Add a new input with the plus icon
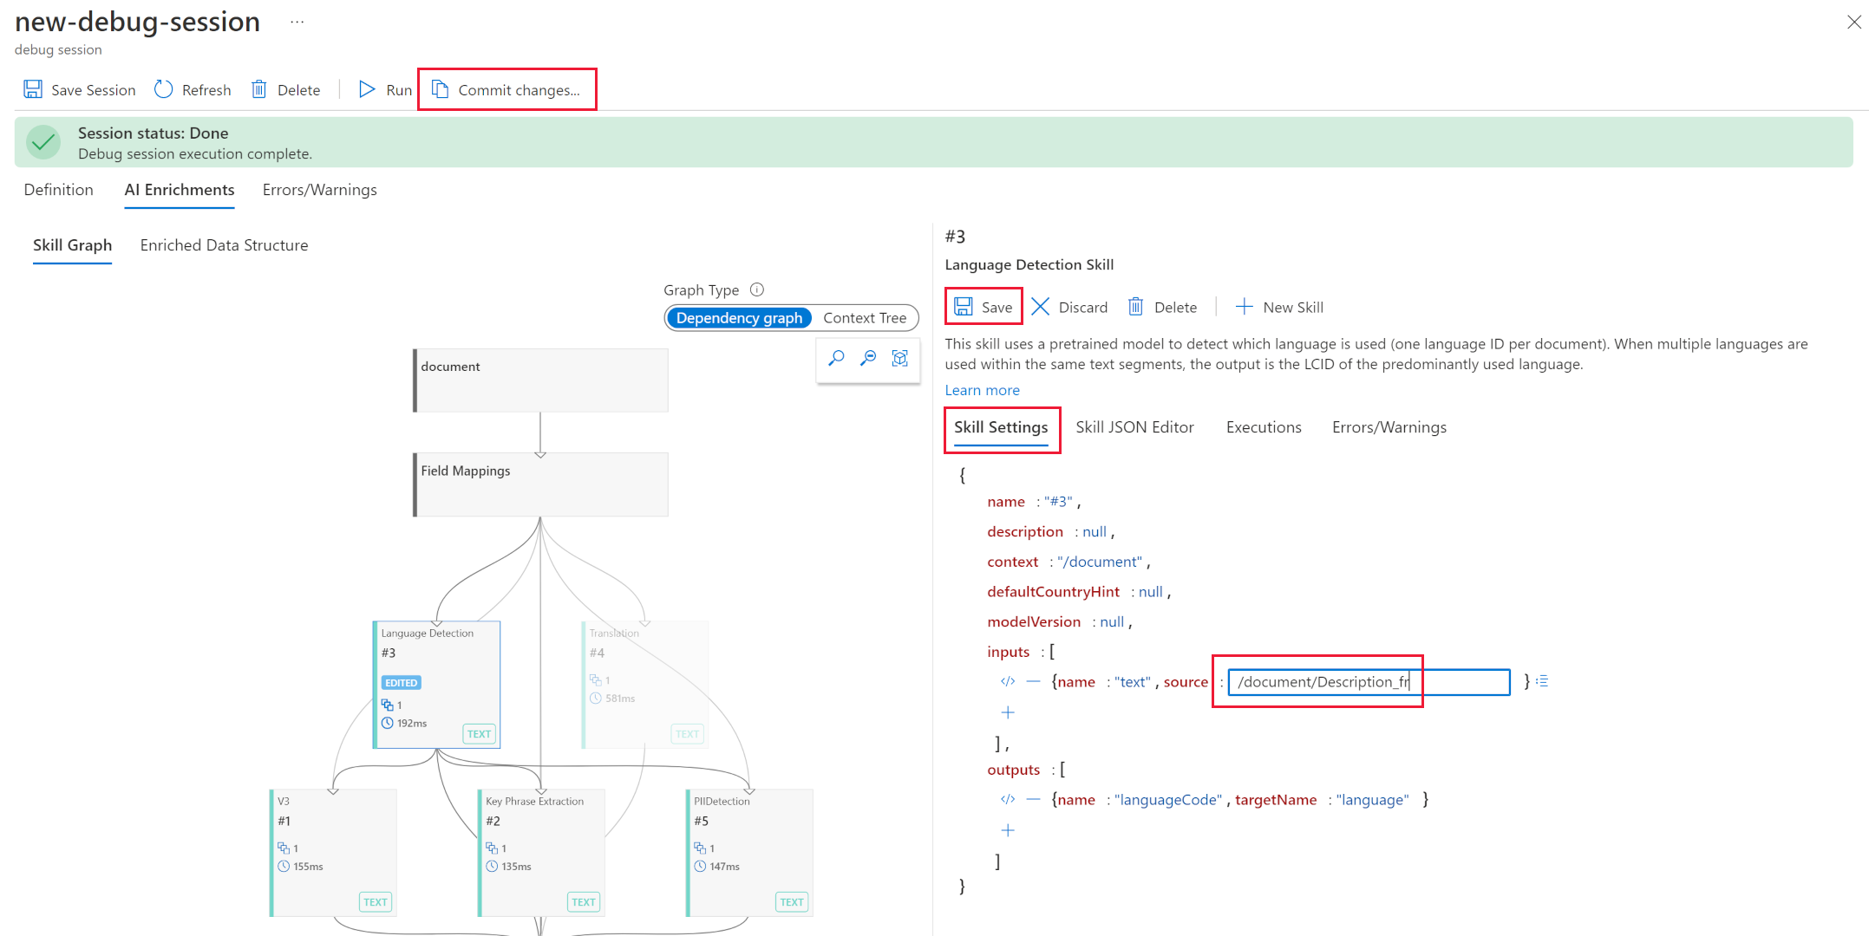The image size is (1869, 936). click(1008, 712)
